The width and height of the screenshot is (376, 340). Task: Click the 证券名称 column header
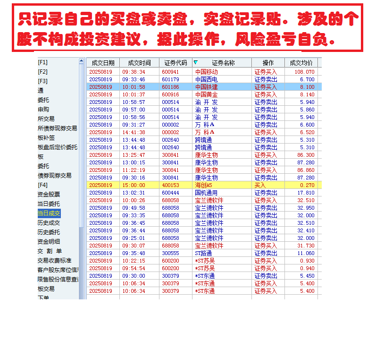(223, 63)
